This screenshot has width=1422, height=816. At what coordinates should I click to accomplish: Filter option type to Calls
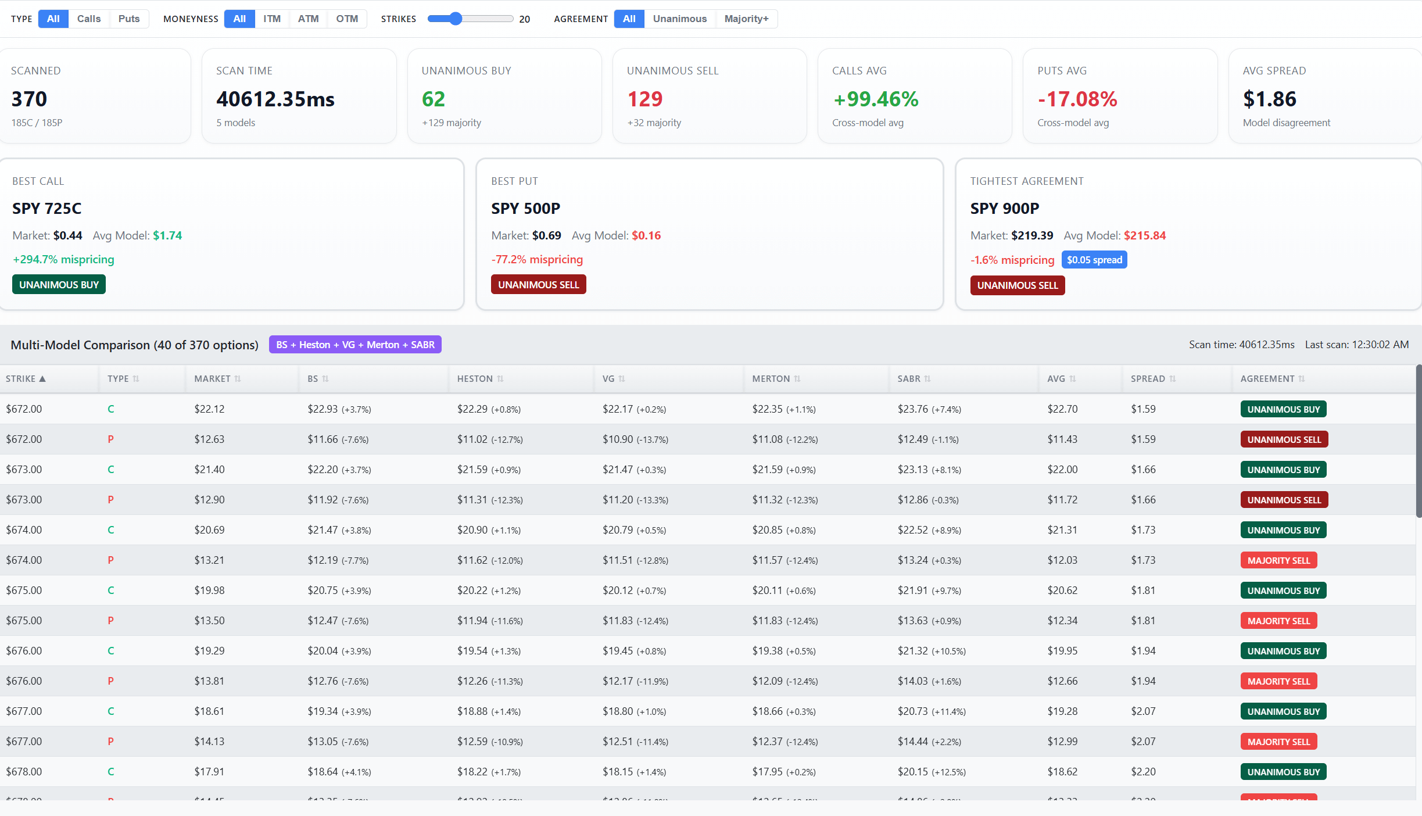click(x=89, y=19)
